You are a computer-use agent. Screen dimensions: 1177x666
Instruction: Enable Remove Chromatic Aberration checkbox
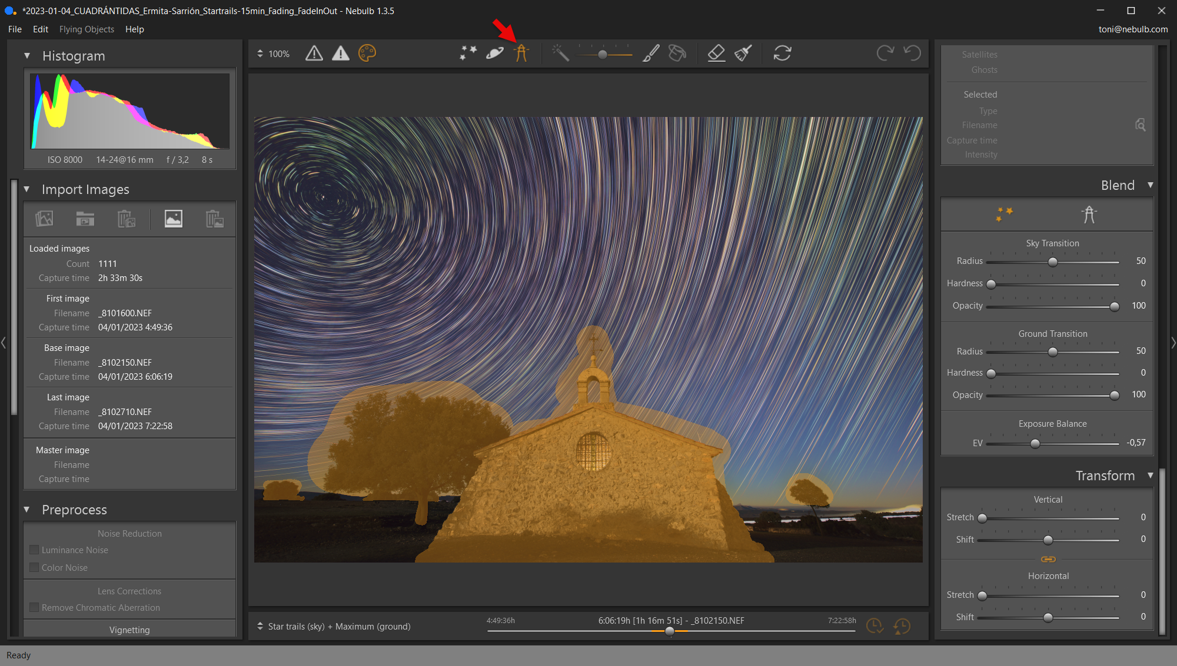click(34, 607)
